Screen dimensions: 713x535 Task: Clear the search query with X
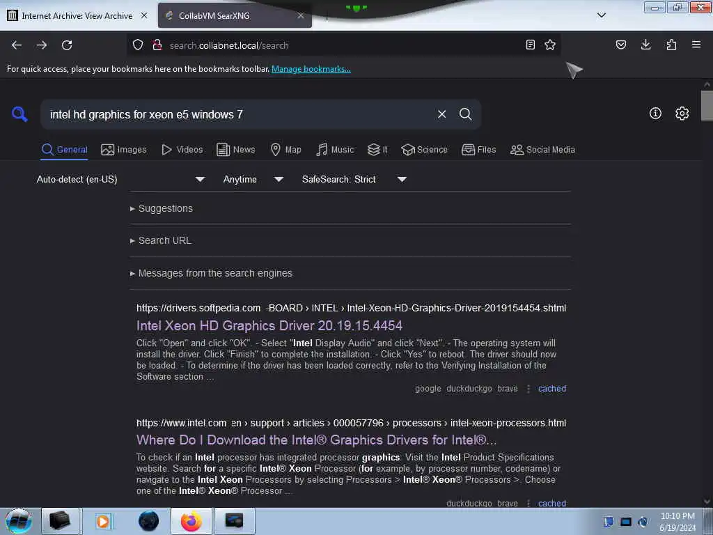tap(441, 114)
